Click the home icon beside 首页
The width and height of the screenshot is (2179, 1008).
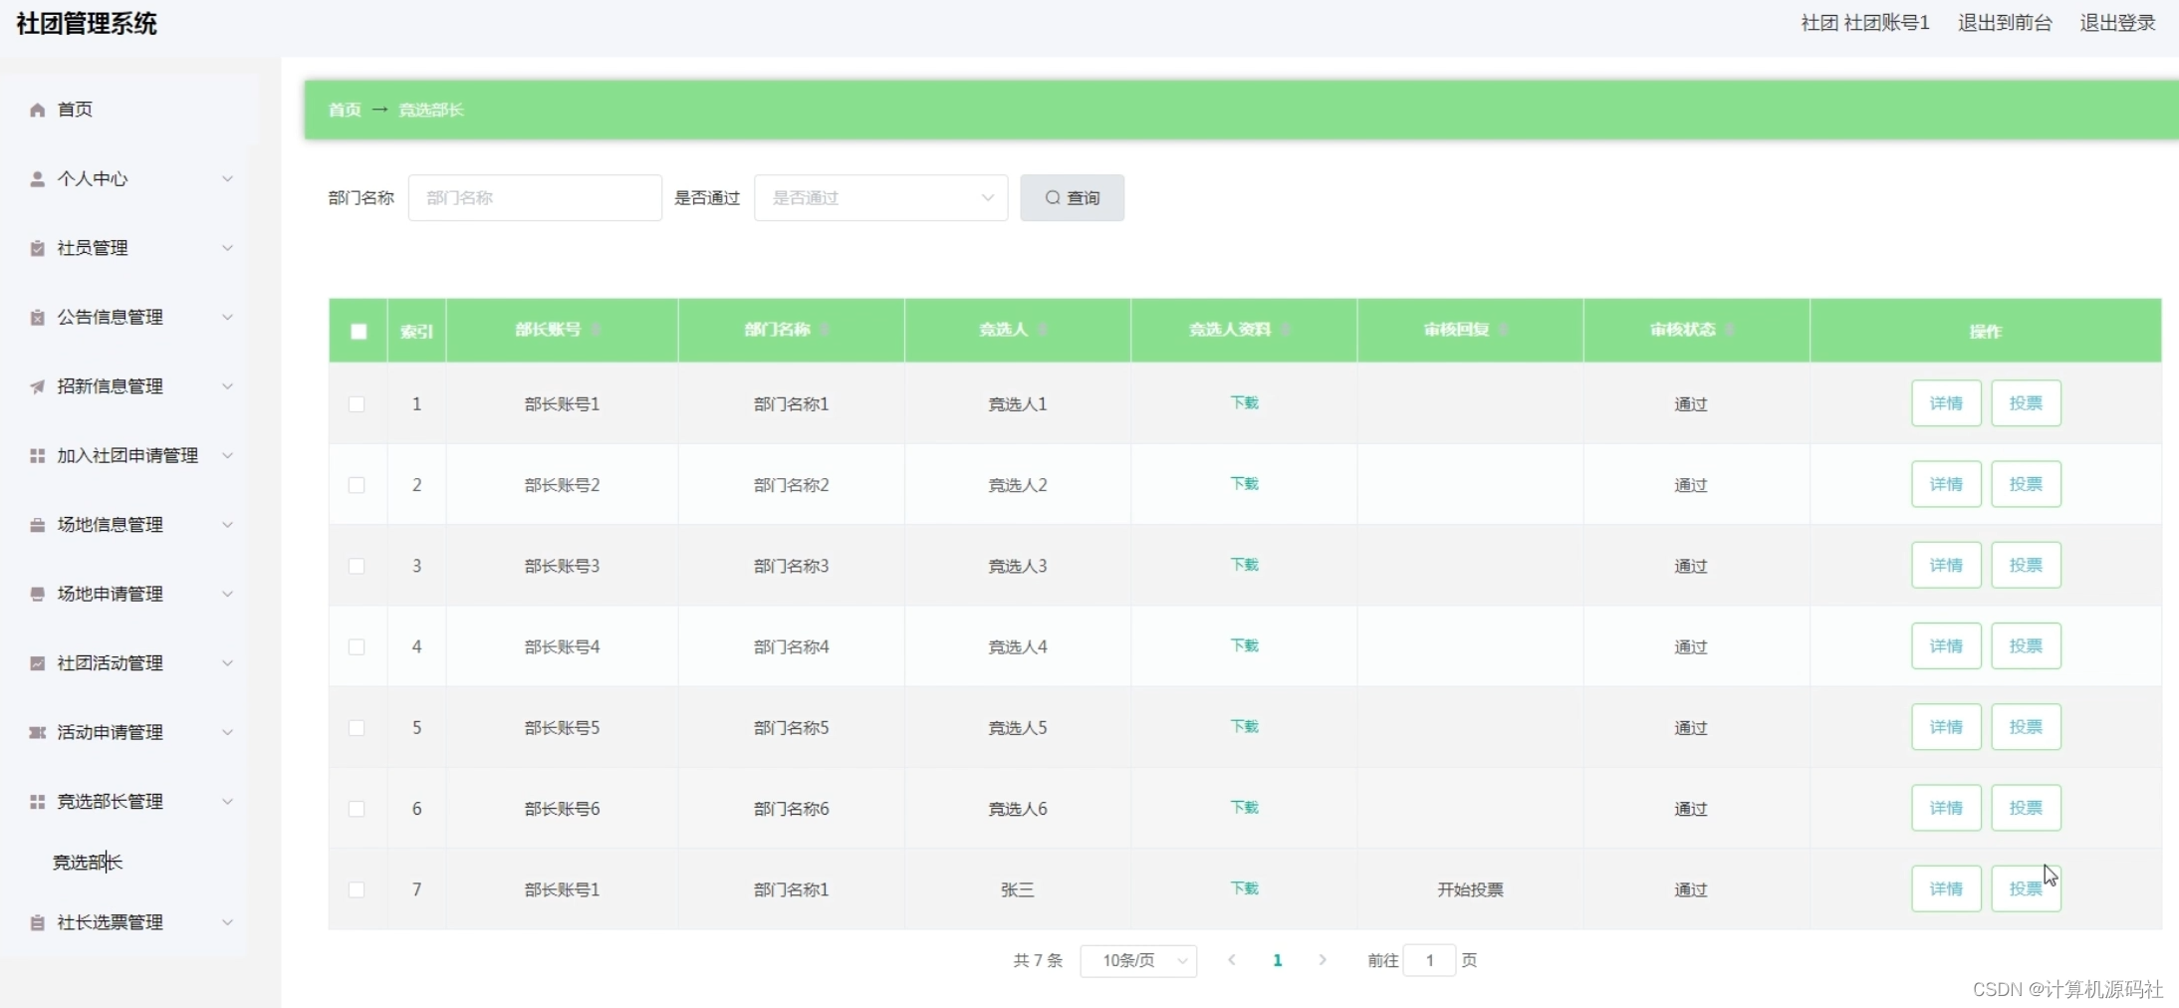tap(37, 110)
